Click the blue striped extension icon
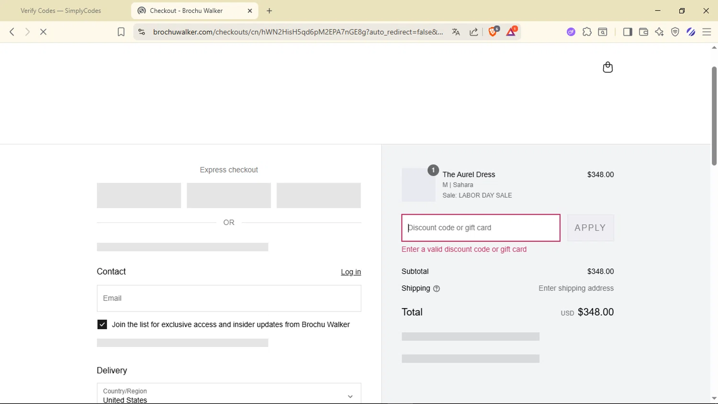718x404 pixels. 691,32
